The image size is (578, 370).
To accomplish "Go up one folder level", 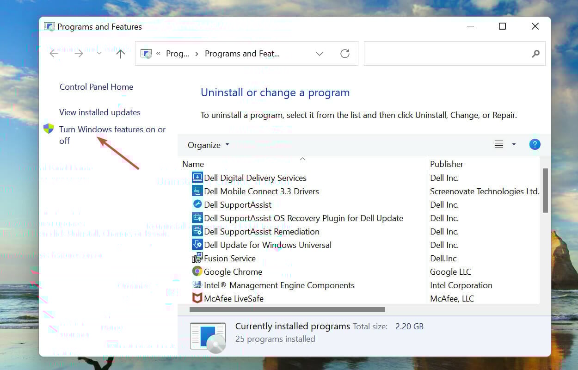I will point(121,54).
